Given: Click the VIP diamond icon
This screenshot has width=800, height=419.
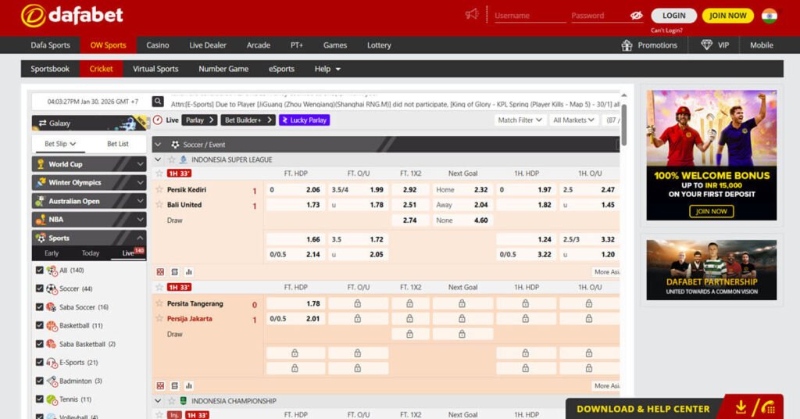Looking at the screenshot, I should pos(706,45).
